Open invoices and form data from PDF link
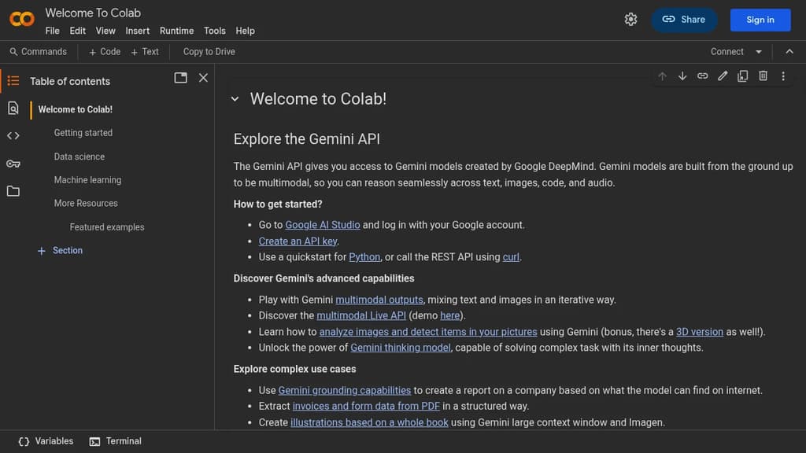 tap(366, 407)
